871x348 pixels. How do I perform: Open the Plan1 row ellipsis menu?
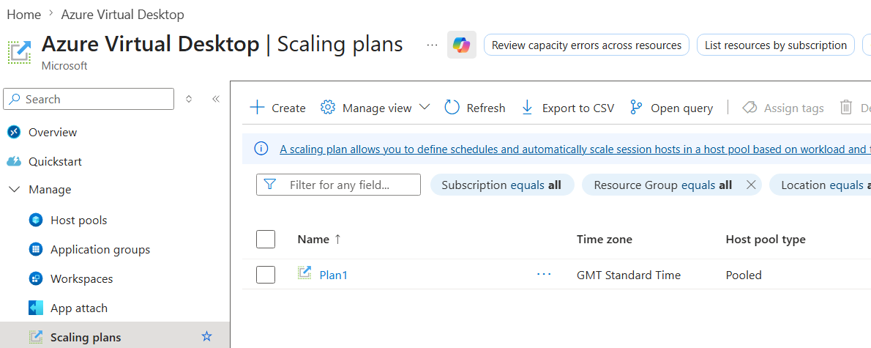point(544,274)
